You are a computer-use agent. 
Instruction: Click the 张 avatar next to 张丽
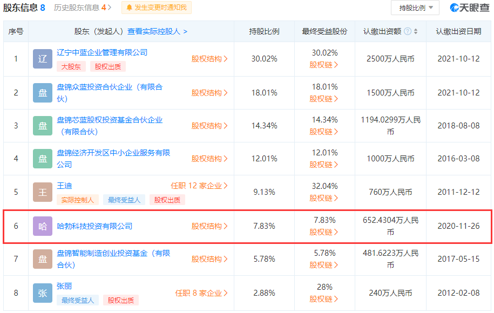42,292
